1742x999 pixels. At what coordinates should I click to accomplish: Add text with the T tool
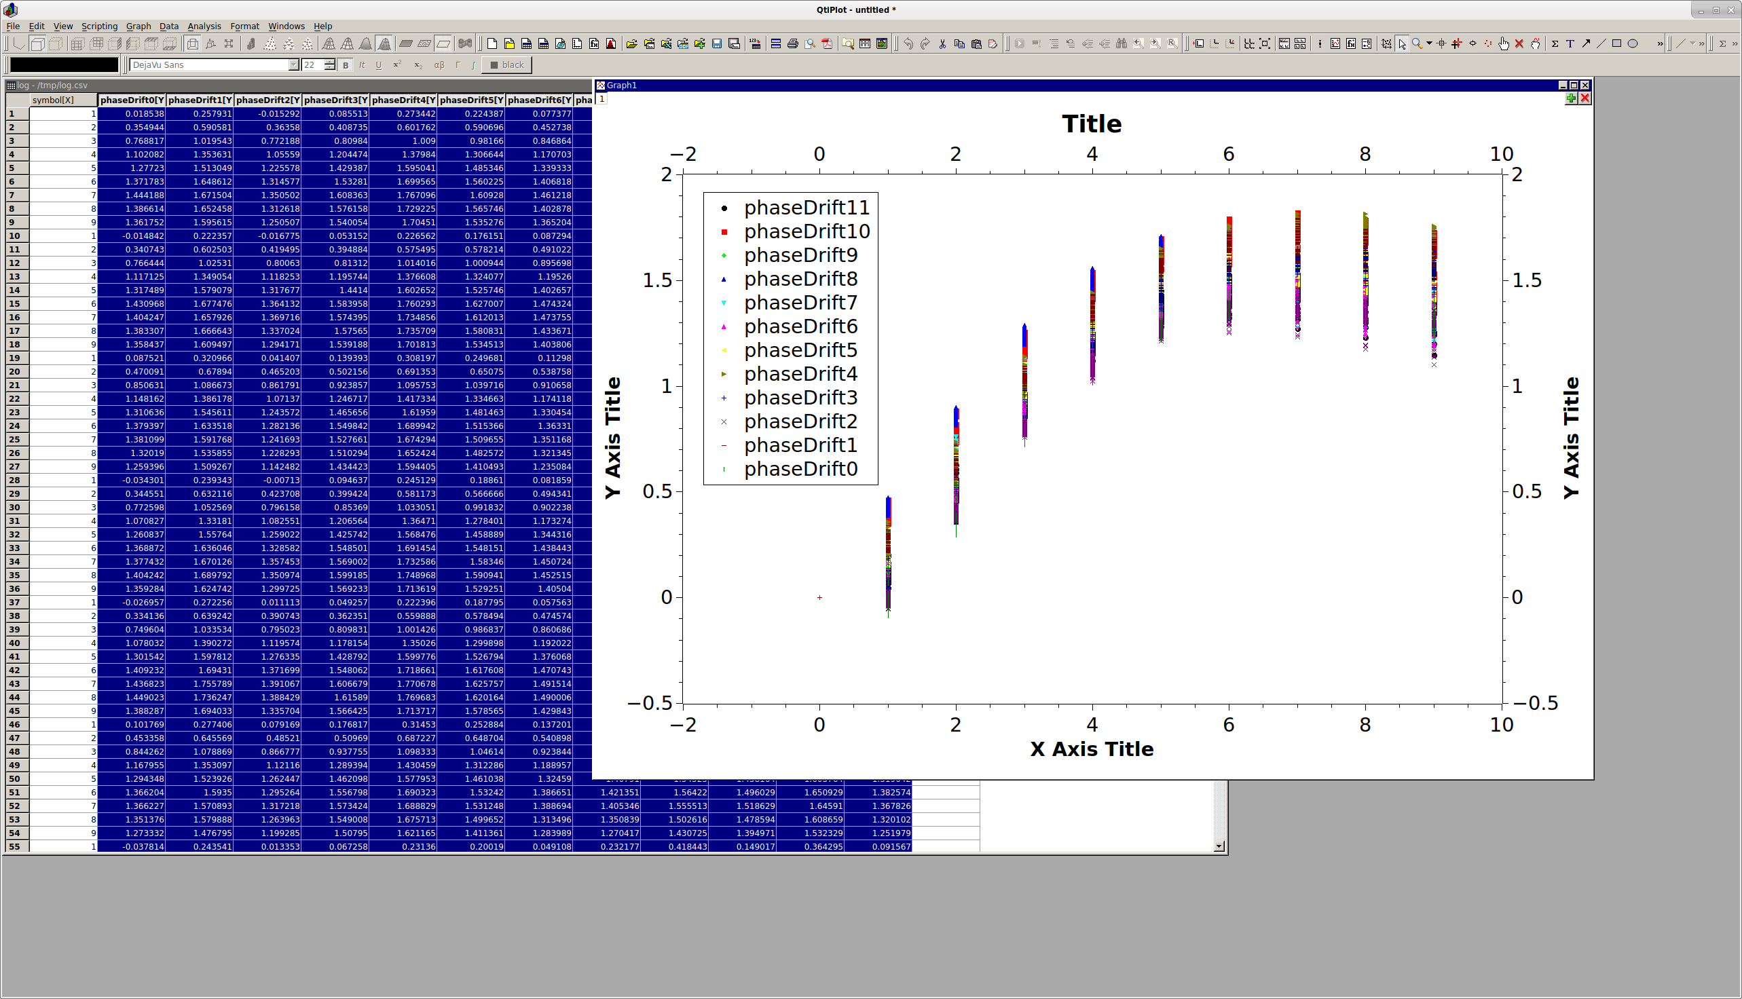1570,44
